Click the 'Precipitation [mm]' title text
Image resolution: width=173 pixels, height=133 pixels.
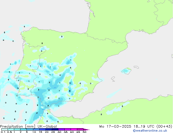click(18, 126)
